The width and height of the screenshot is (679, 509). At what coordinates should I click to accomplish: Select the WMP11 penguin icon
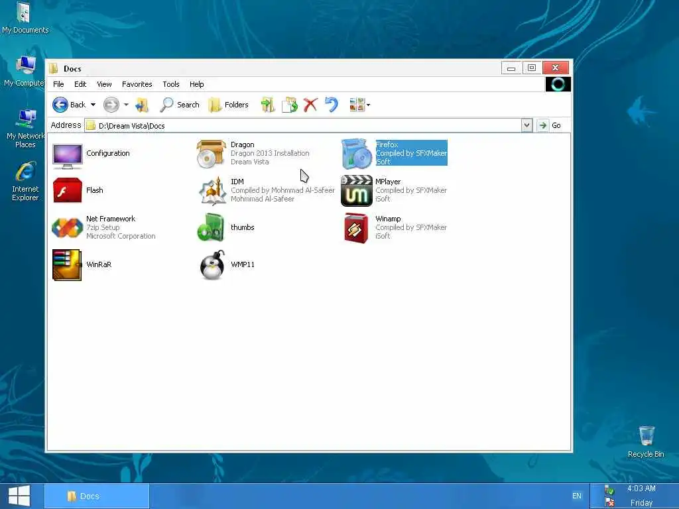[x=212, y=265]
